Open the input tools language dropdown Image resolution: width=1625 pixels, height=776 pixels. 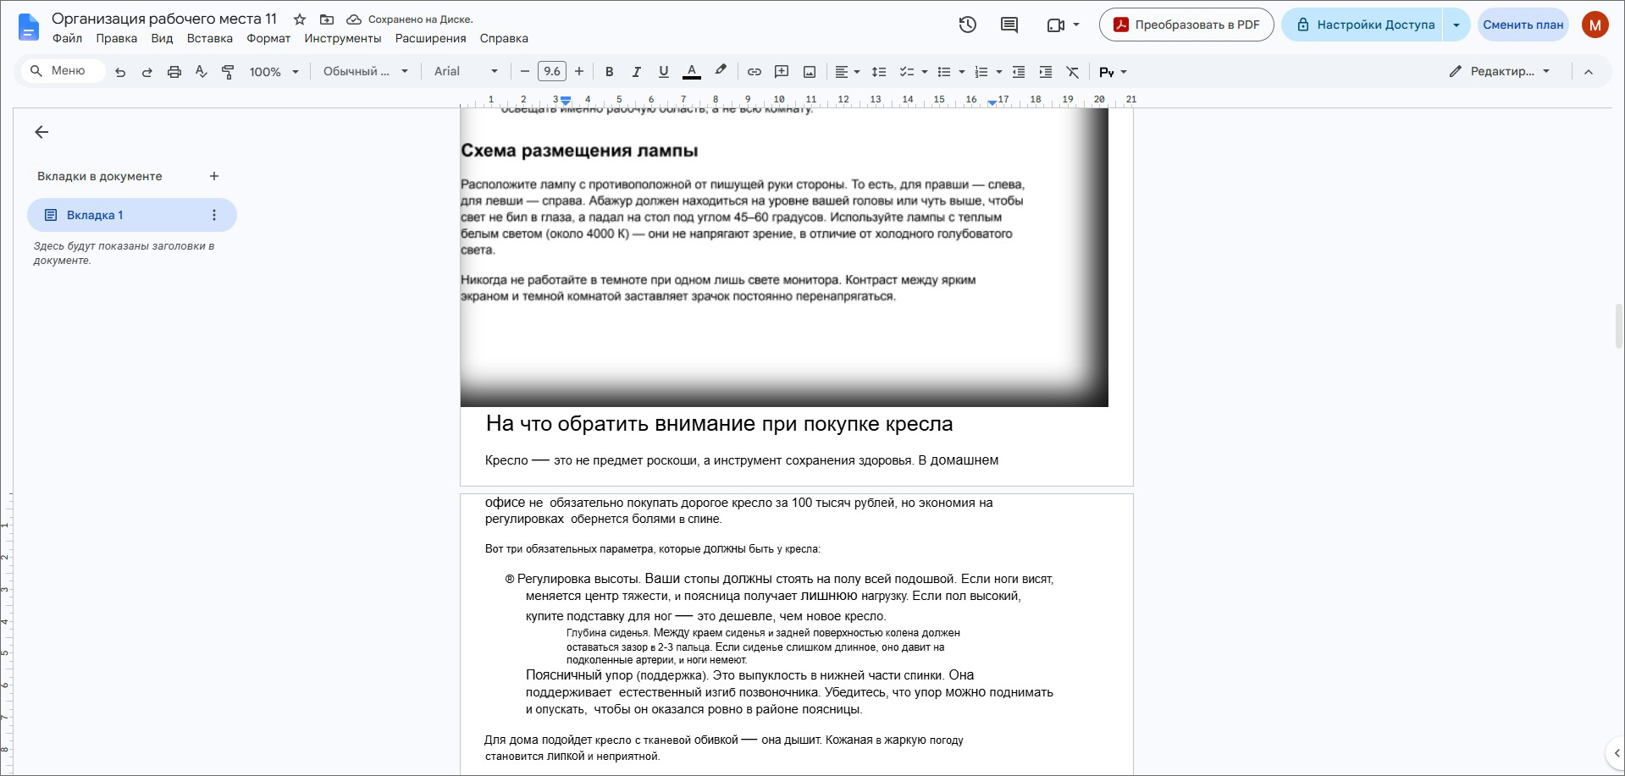point(1113,72)
